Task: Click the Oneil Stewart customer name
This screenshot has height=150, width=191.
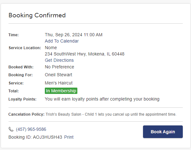Action: point(58,75)
